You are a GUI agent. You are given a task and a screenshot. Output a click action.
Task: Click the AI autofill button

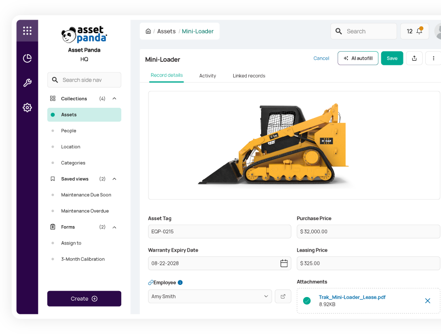coord(358,58)
